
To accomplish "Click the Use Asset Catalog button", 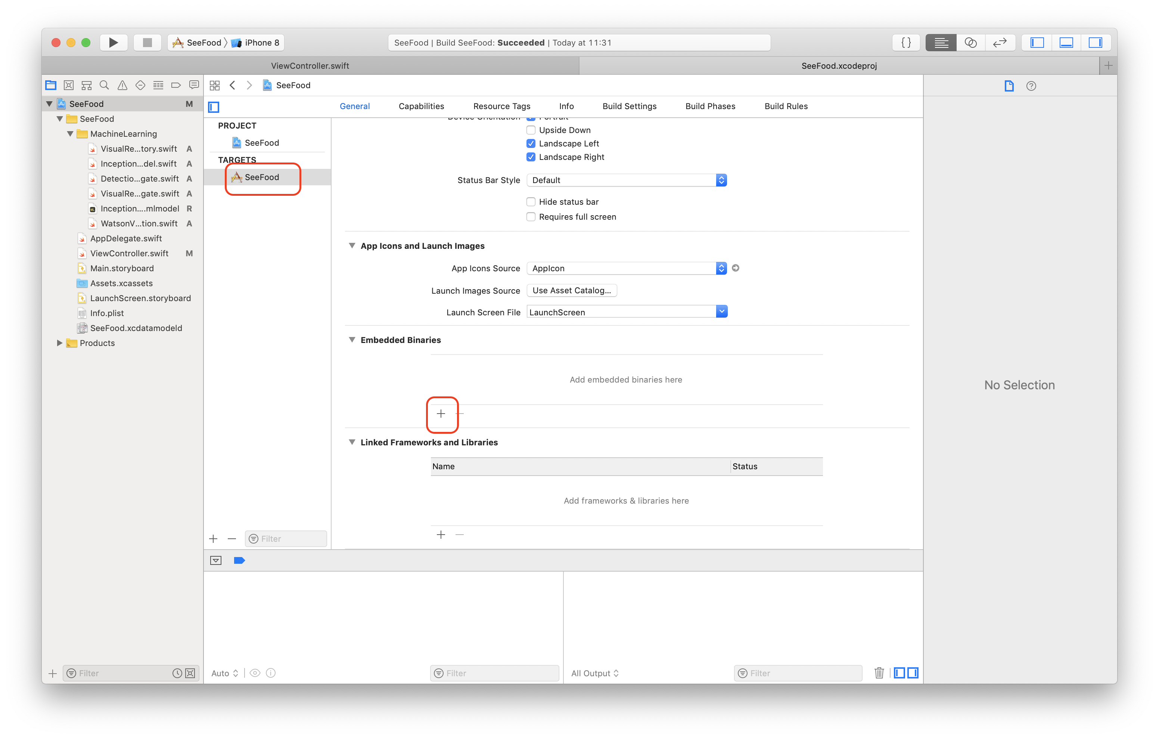I will 571,291.
